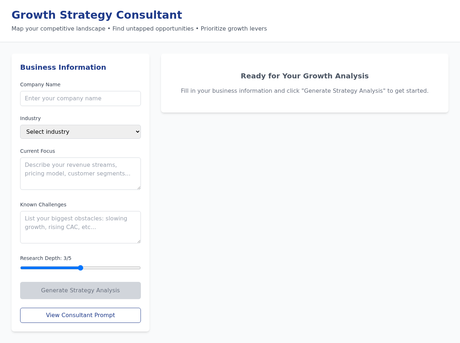460x343 pixels.
Task: Click the Industry field label
Action: click(x=30, y=118)
